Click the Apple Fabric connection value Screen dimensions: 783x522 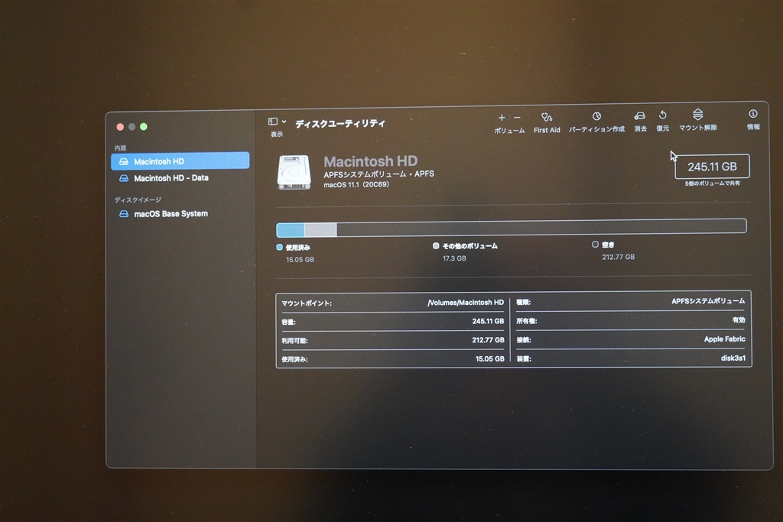click(x=725, y=339)
